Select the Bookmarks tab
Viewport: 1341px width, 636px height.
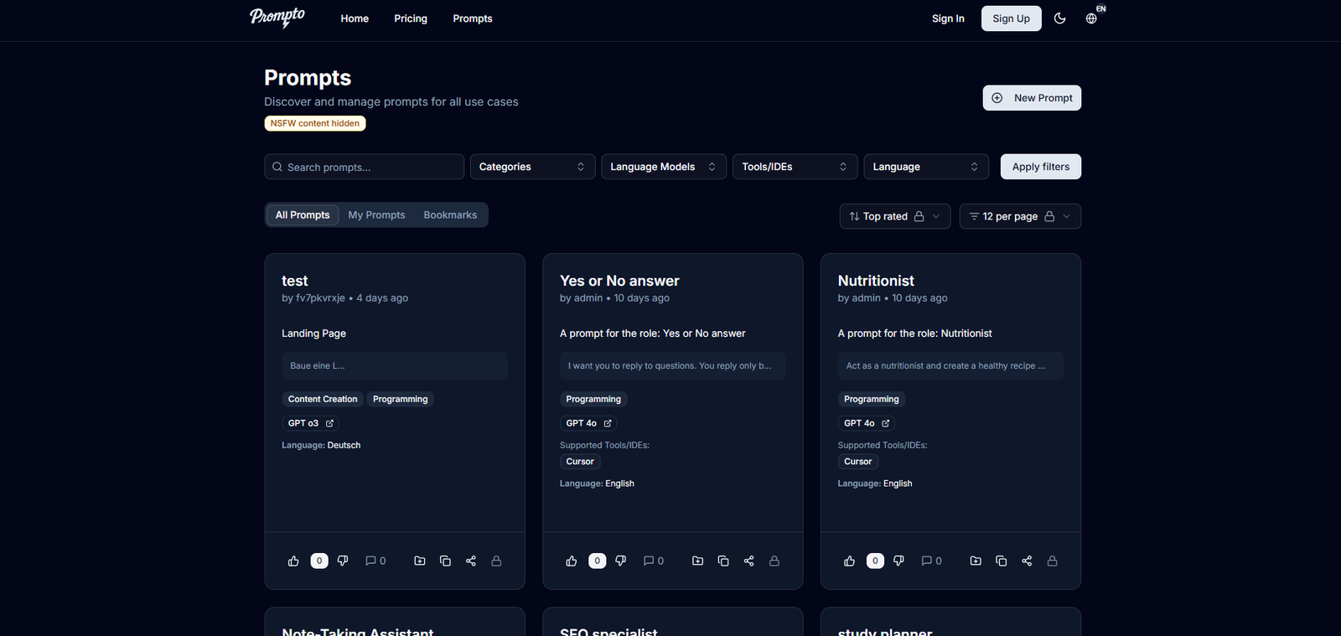pos(450,215)
